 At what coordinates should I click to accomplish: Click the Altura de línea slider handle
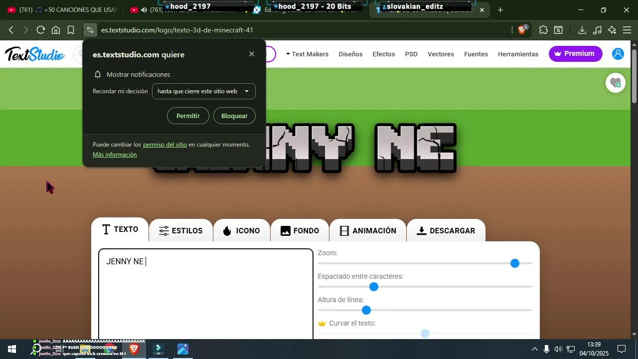coord(366,310)
